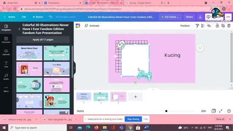Image resolution: width=233 pixels, height=131 pixels.
Task: Select the Welcome to the best night template
Action: coord(57,53)
